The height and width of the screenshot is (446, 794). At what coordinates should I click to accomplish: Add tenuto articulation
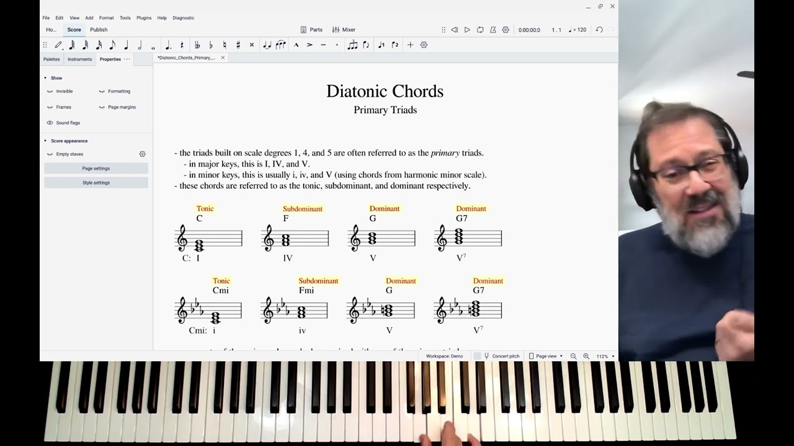[323, 45]
